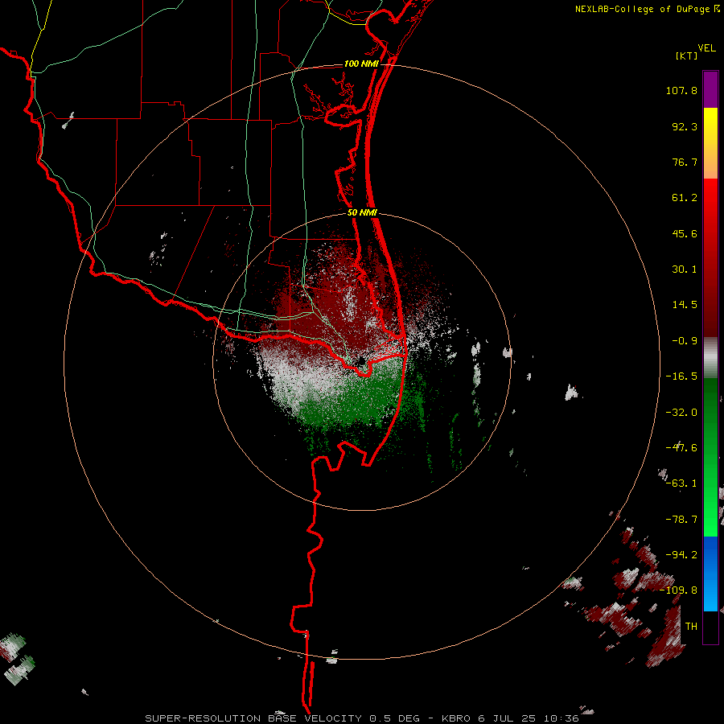Screen dimensions: 724x724
Task: Click the 45.6 scale value
Action: point(685,233)
